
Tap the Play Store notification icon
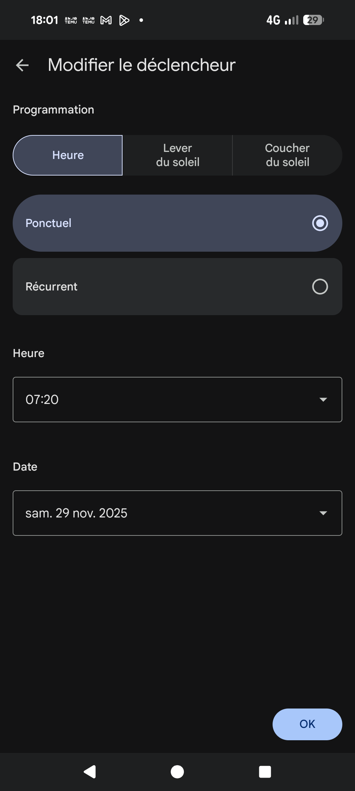click(124, 20)
